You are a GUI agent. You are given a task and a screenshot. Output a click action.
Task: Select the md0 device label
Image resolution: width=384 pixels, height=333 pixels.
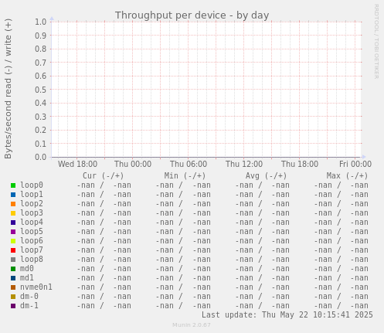[27, 269]
